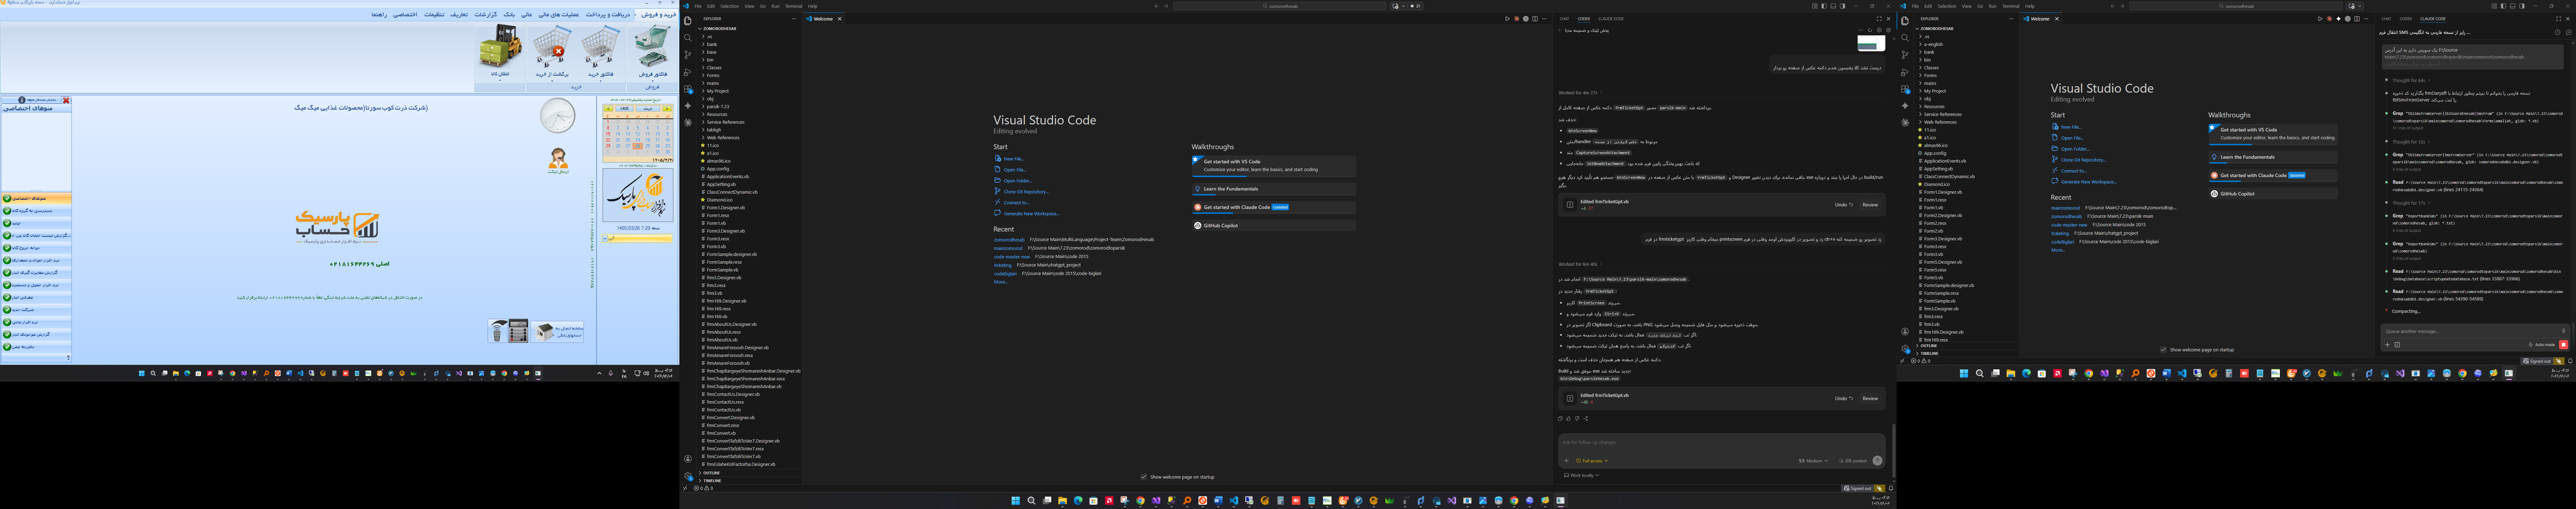Toggle 'Show welcome page on startup' in the Codex VS Code window
Viewport: 2576px width, 509px height.
click(x=1144, y=477)
